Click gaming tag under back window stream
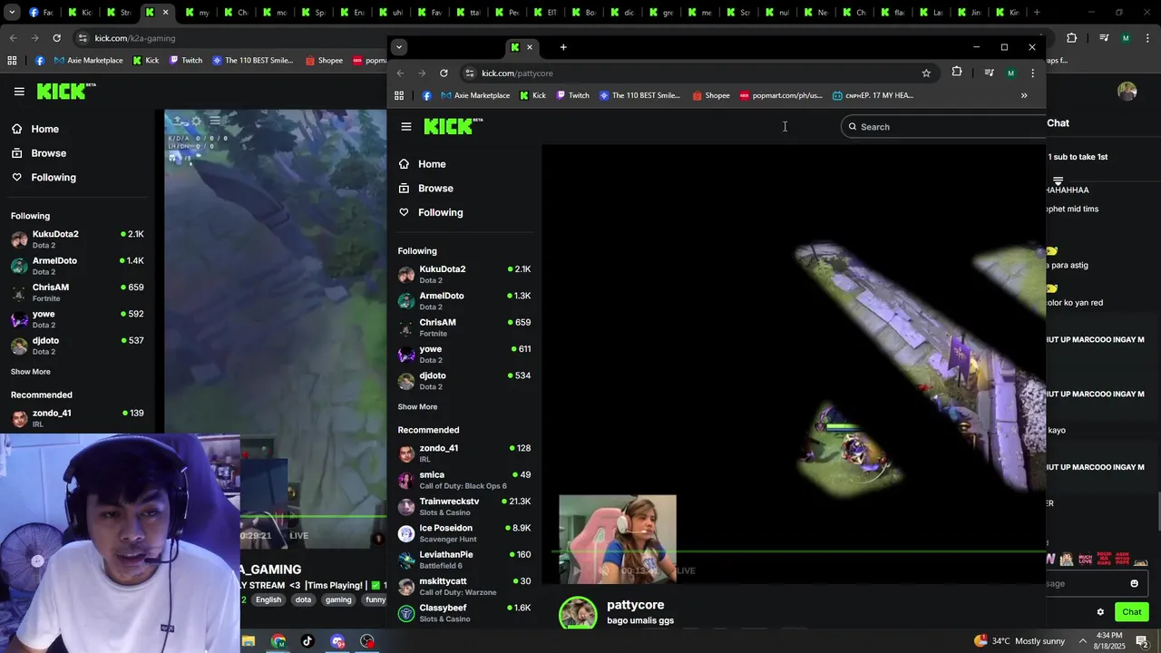The width and height of the screenshot is (1161, 653). tap(338, 599)
